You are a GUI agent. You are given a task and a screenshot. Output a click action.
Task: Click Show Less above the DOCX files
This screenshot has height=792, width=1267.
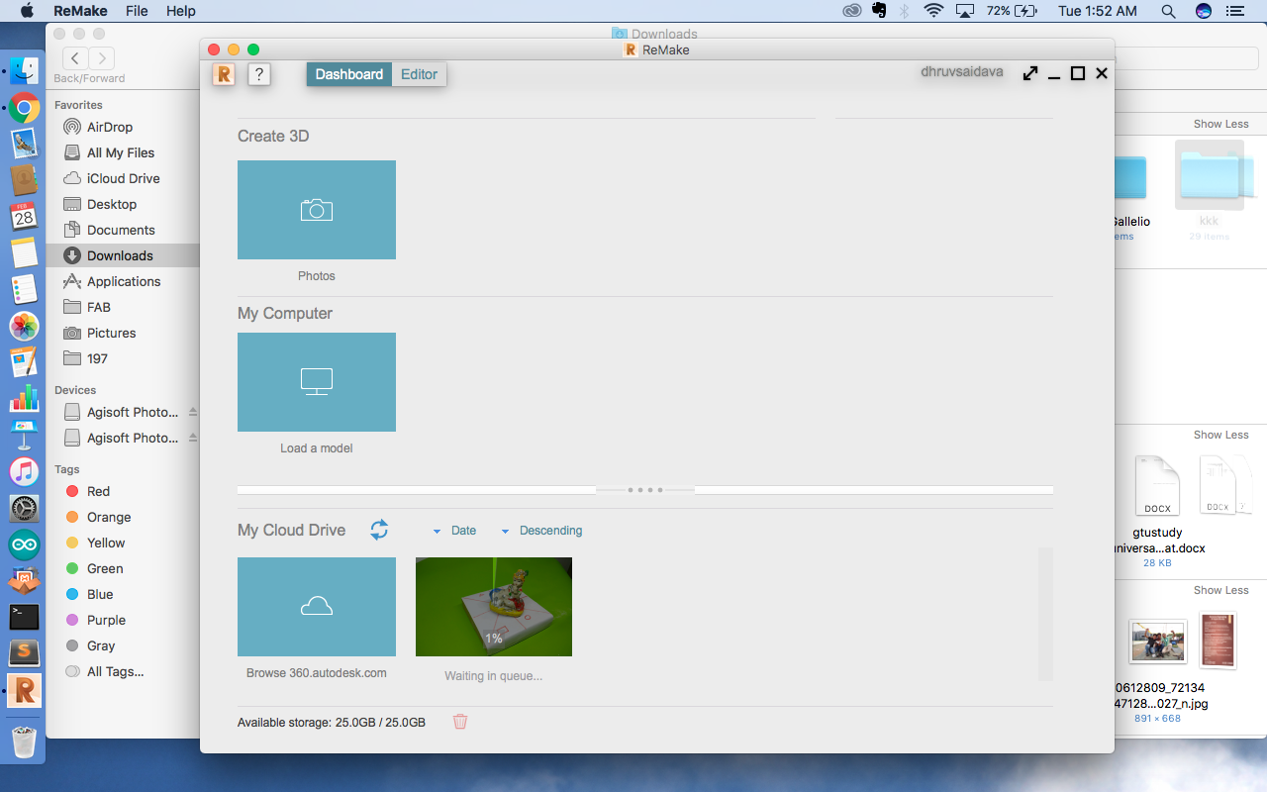coord(1220,435)
